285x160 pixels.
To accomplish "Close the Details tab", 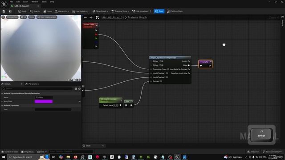I will coord(22,84).
